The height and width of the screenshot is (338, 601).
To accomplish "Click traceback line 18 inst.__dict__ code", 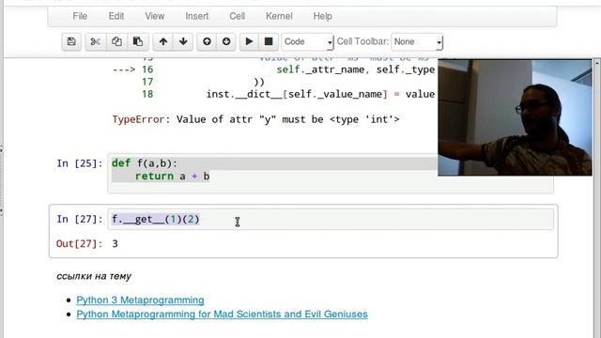I will [320, 94].
